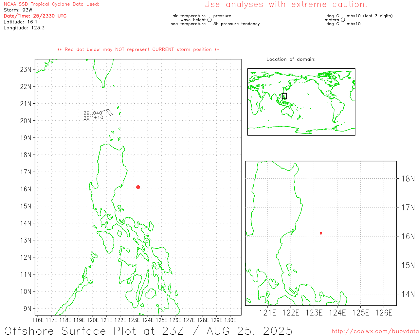Click the '19N' latitude label
The height and width of the screenshot is (335, 419).
26,138
